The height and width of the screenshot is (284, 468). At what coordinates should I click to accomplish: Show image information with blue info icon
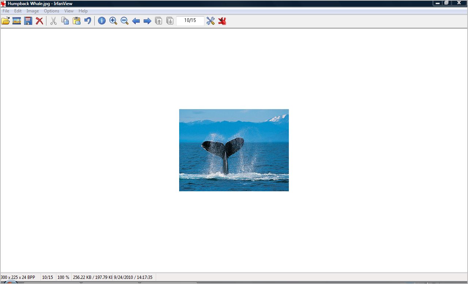coord(102,21)
